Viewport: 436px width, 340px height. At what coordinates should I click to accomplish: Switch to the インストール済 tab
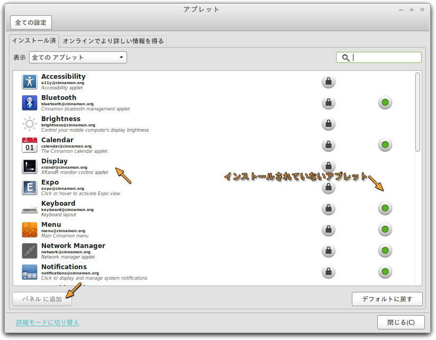pos(34,41)
